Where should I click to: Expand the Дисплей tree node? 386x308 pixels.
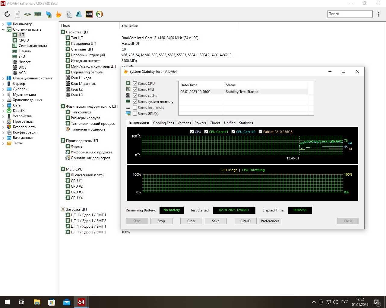3,89
